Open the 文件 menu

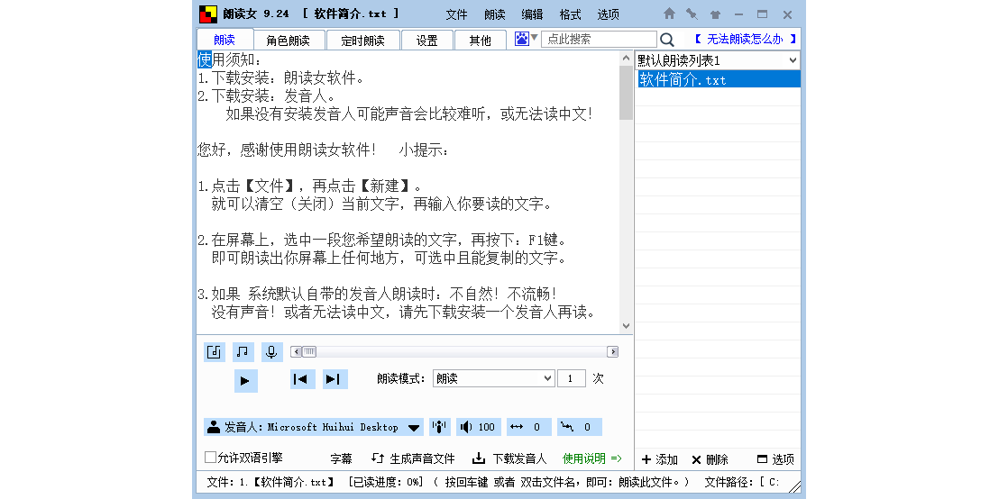(457, 14)
